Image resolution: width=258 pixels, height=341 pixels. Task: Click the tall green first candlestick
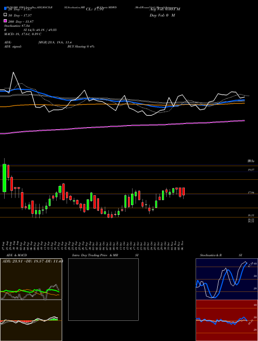pos(4,178)
